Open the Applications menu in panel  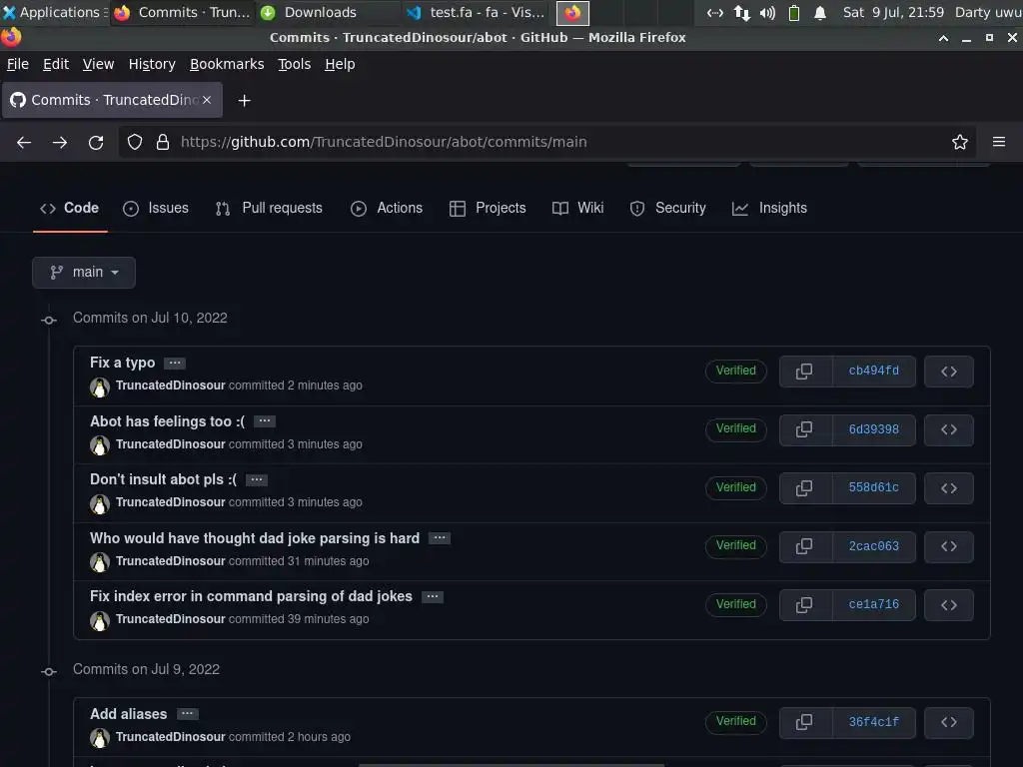click(x=54, y=12)
